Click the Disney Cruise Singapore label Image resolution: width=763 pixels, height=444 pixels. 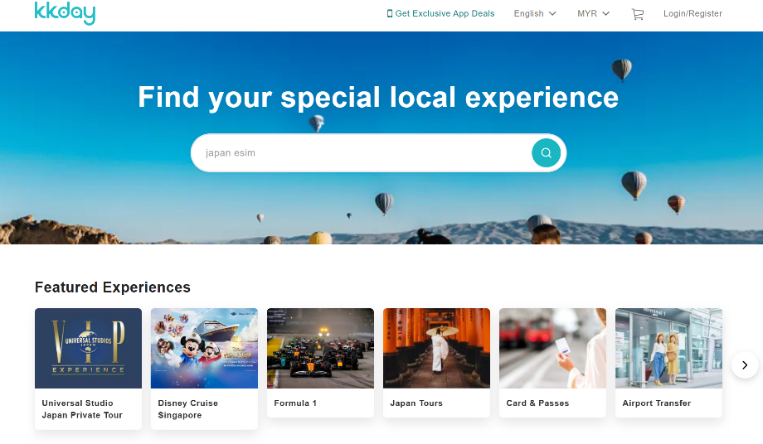click(187, 409)
